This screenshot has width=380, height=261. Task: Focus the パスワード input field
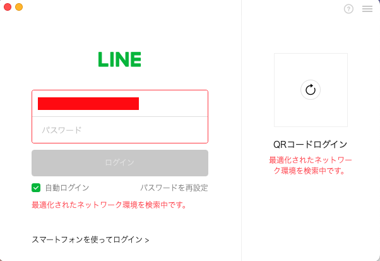(119, 130)
